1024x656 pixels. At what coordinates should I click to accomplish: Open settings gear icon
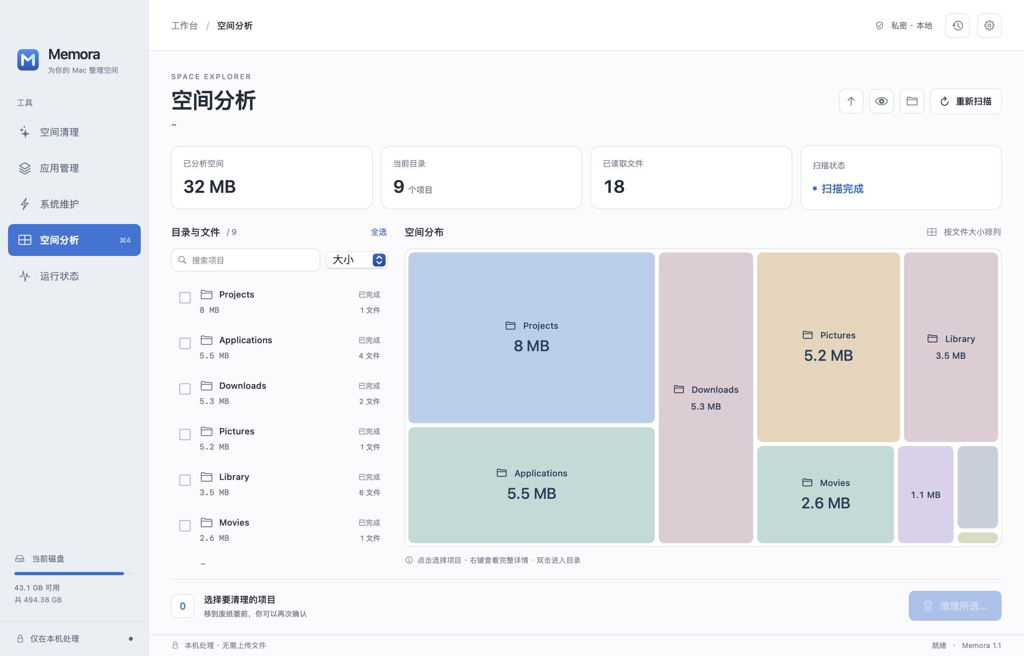click(x=989, y=26)
